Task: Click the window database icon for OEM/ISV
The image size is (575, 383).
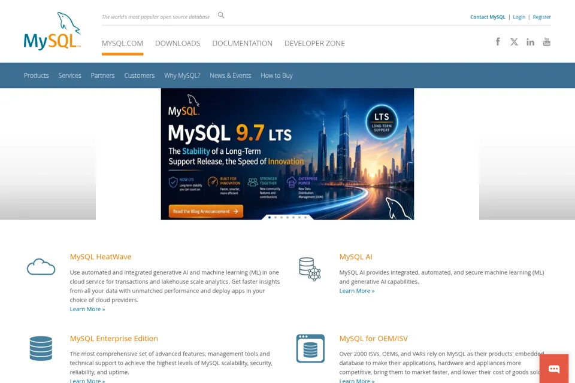Action: (310, 348)
